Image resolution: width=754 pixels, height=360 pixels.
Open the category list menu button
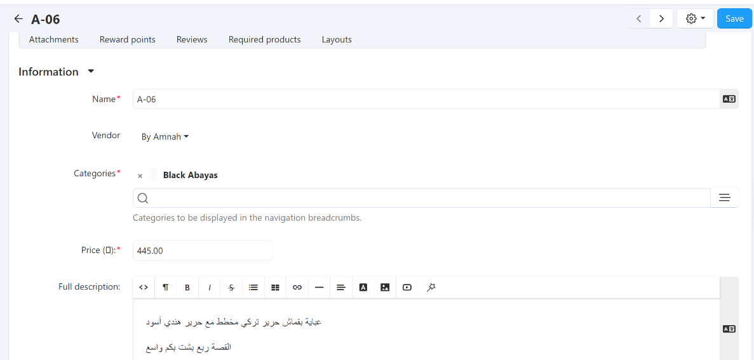725,198
